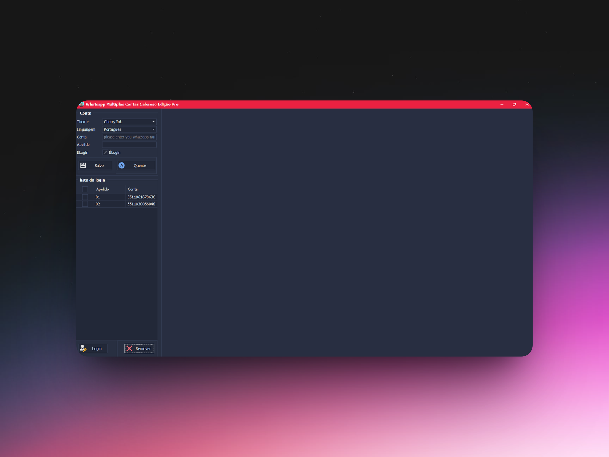The height and width of the screenshot is (457, 609).
Task: Select the row with account 5511930066948
Action: 141,204
